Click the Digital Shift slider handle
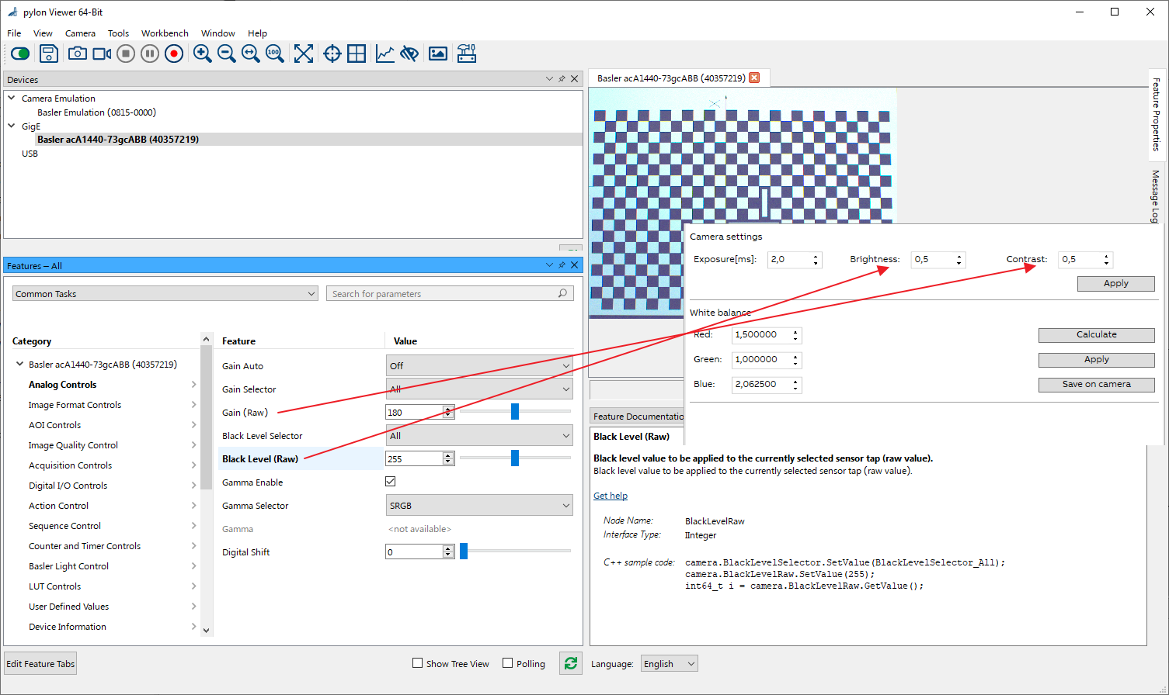The image size is (1169, 695). [x=464, y=551]
